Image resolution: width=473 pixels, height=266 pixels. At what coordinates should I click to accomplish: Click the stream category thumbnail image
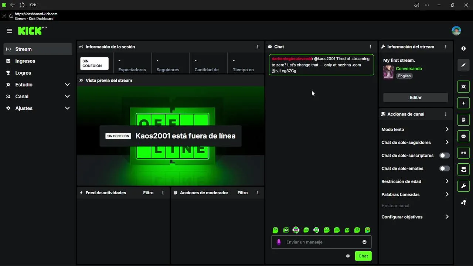click(x=388, y=72)
